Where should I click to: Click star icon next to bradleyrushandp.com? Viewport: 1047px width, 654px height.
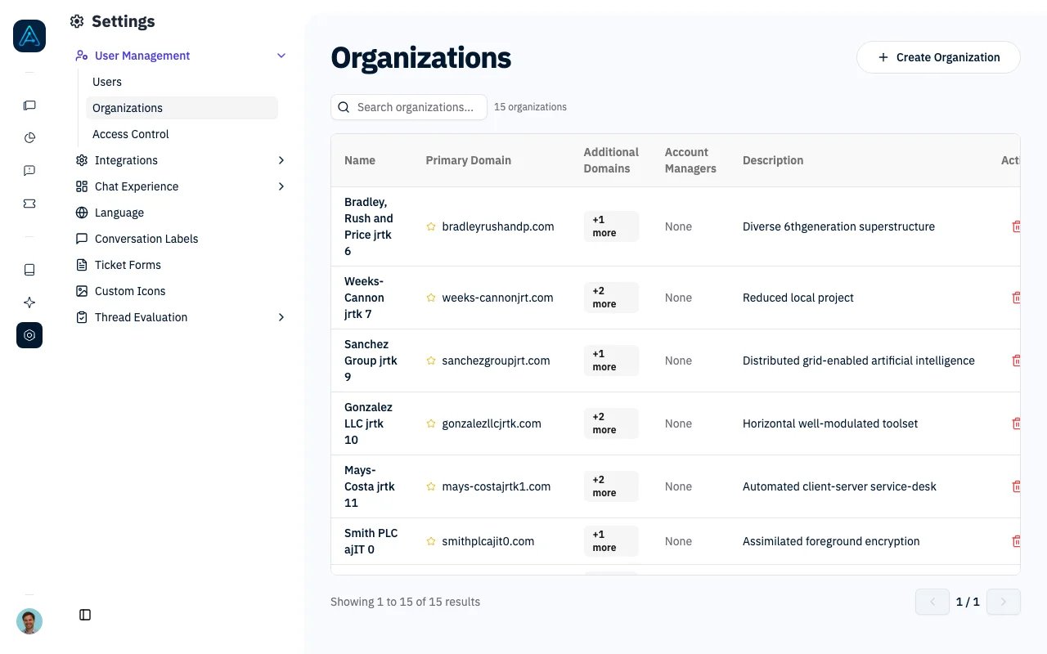(x=431, y=226)
